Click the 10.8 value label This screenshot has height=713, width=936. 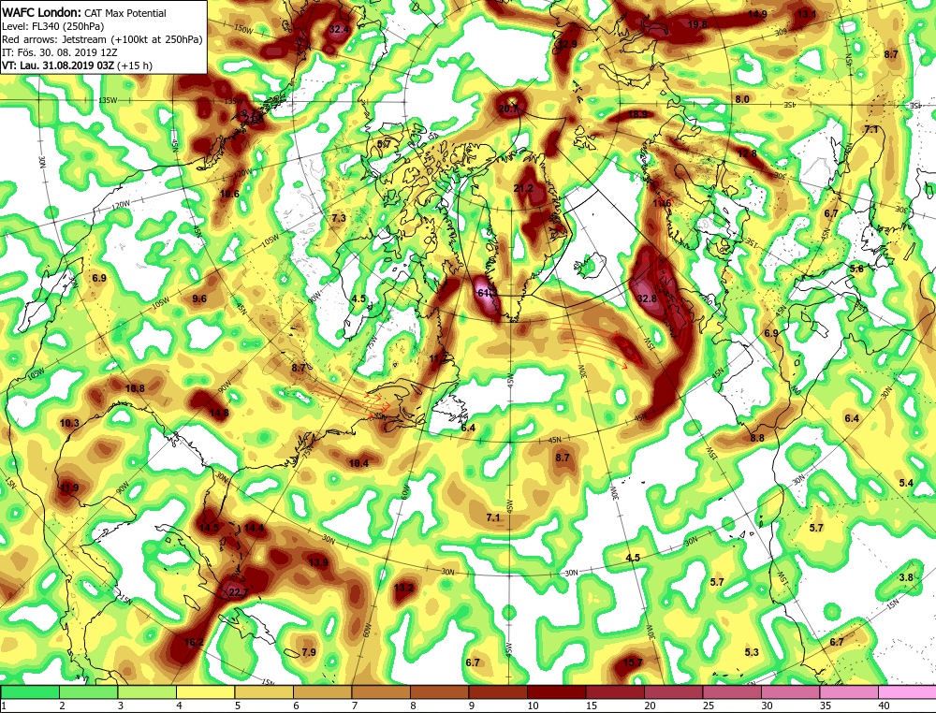(135, 388)
